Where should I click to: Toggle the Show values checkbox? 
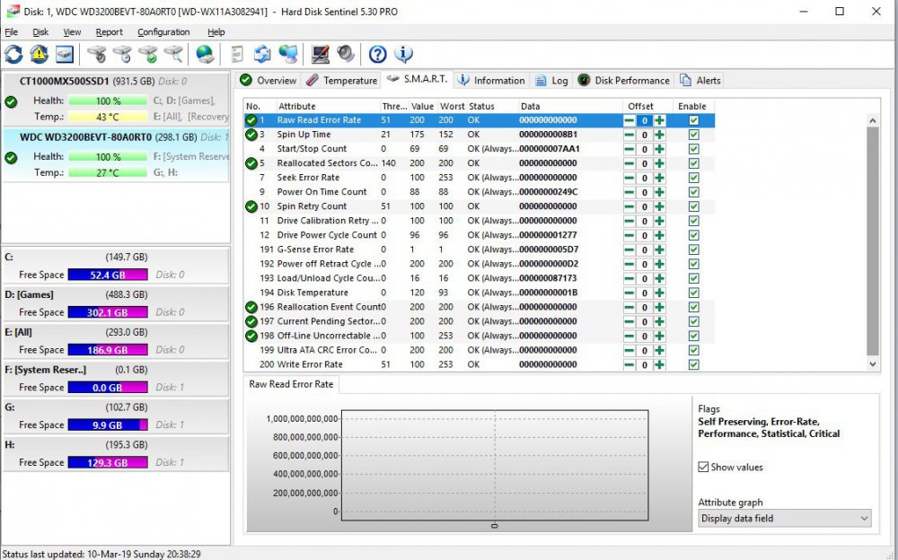(703, 468)
